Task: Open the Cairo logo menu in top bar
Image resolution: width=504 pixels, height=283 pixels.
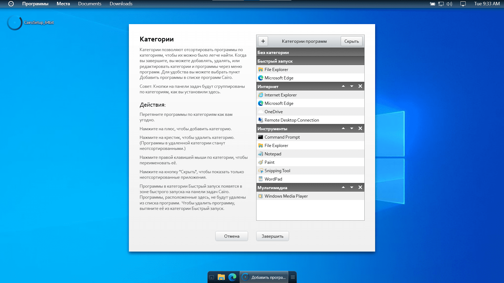Action: pyautogui.click(x=11, y=4)
